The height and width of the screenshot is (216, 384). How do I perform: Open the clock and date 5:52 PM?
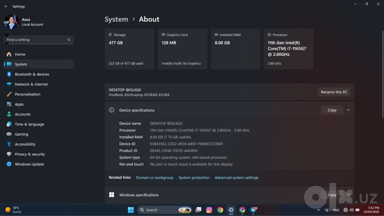371,210
